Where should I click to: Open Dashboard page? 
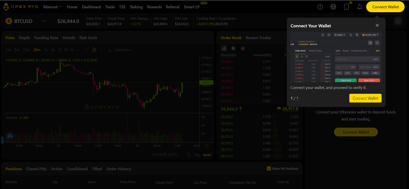coord(91,7)
